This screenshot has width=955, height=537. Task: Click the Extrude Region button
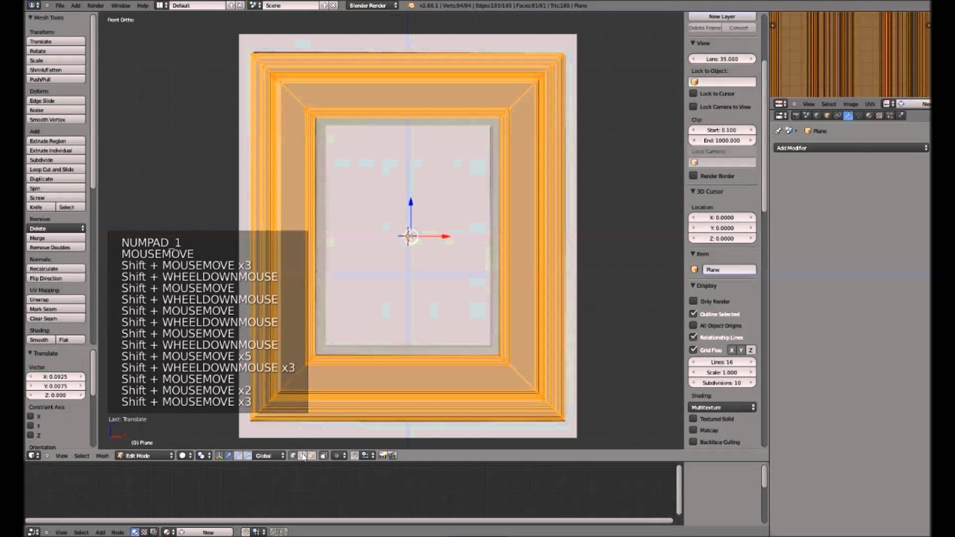57,141
